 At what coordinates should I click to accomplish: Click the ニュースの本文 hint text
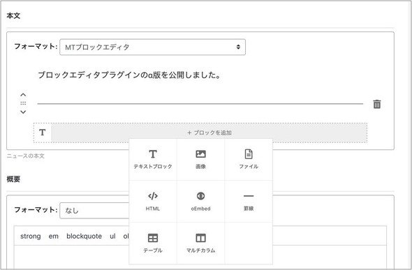(25, 156)
